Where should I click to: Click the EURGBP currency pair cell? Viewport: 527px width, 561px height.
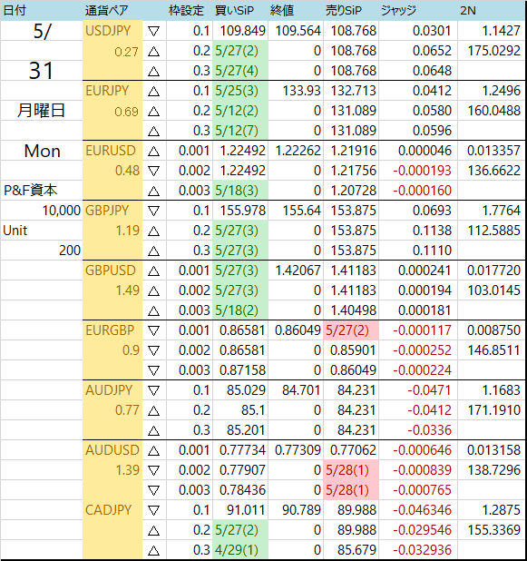(x=112, y=330)
